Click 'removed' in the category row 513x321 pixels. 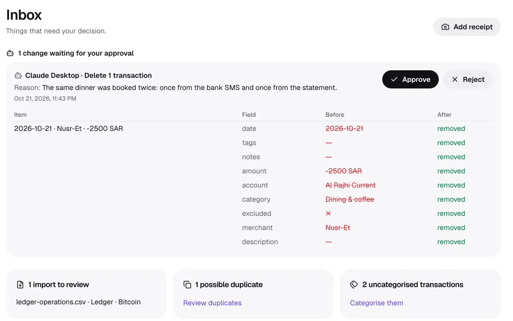coord(451,200)
